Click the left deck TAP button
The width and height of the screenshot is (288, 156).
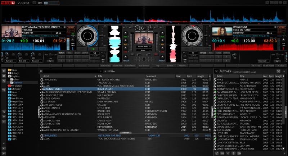coord(50,61)
